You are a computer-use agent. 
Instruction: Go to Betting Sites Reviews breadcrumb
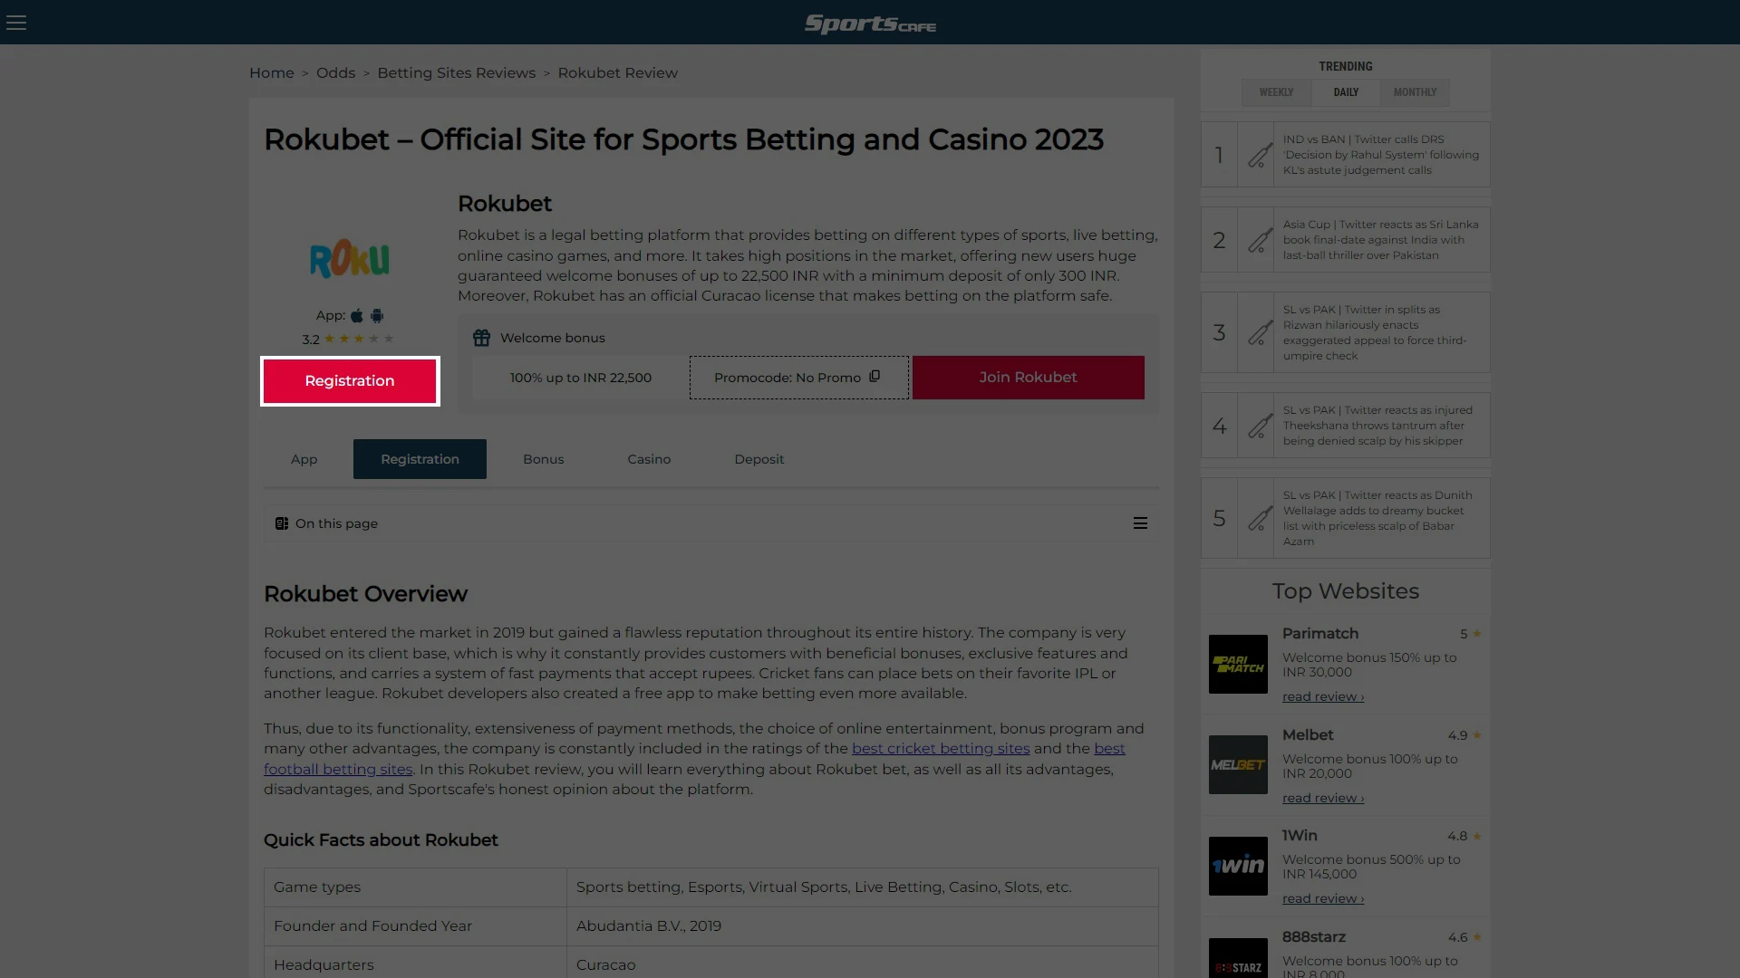coord(456,73)
